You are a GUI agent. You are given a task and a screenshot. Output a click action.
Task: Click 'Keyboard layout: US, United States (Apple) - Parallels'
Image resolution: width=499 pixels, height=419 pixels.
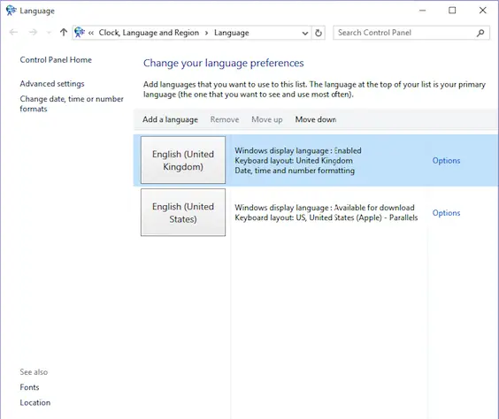326,217
